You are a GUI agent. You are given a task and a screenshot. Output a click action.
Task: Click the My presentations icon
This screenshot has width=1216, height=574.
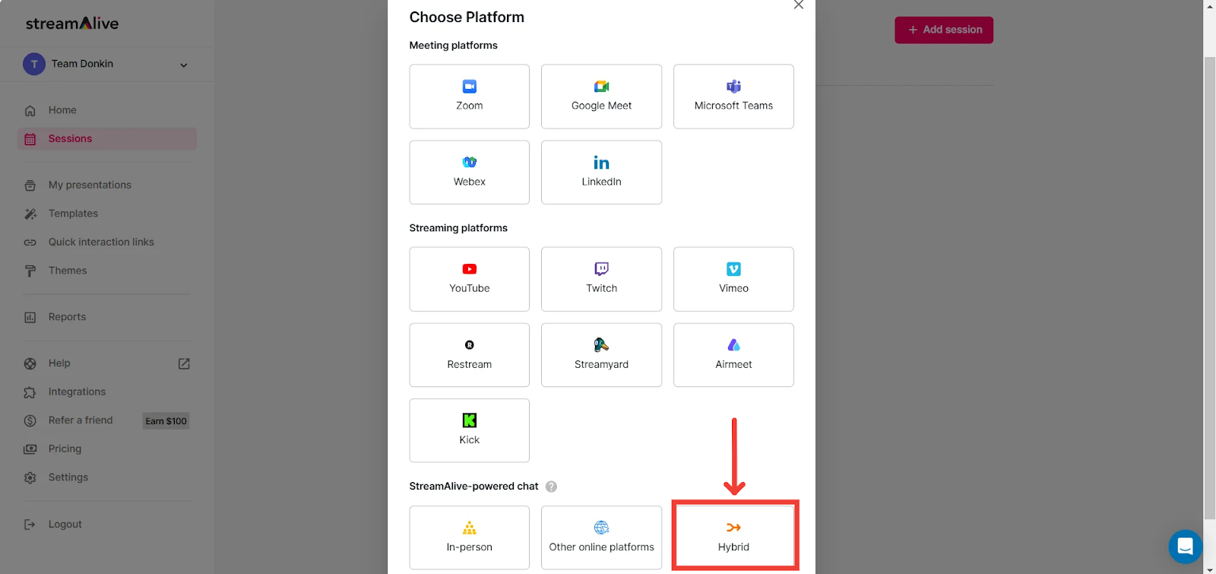[x=30, y=186]
